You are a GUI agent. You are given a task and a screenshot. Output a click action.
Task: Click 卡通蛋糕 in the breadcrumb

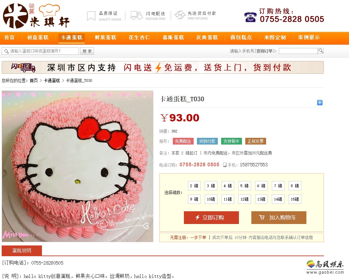[x=52, y=80]
